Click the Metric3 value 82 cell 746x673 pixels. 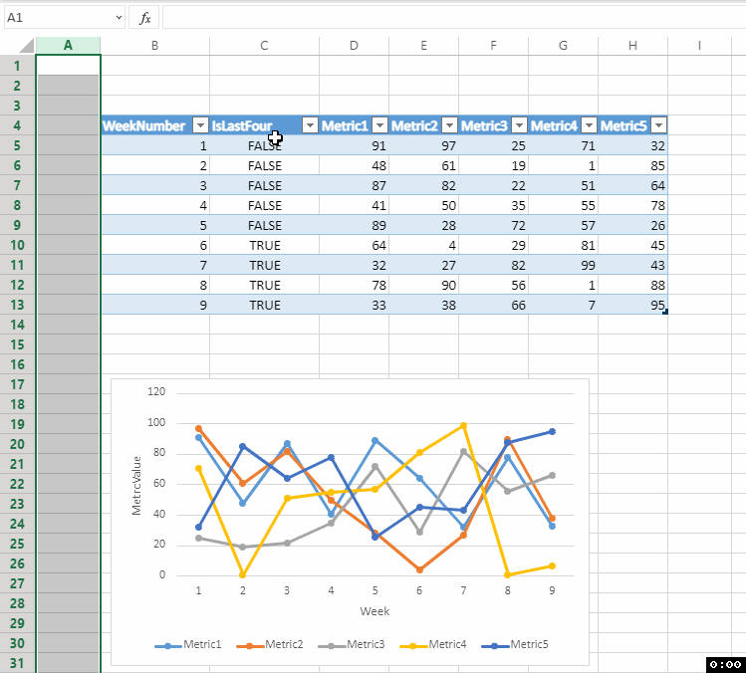(493, 265)
